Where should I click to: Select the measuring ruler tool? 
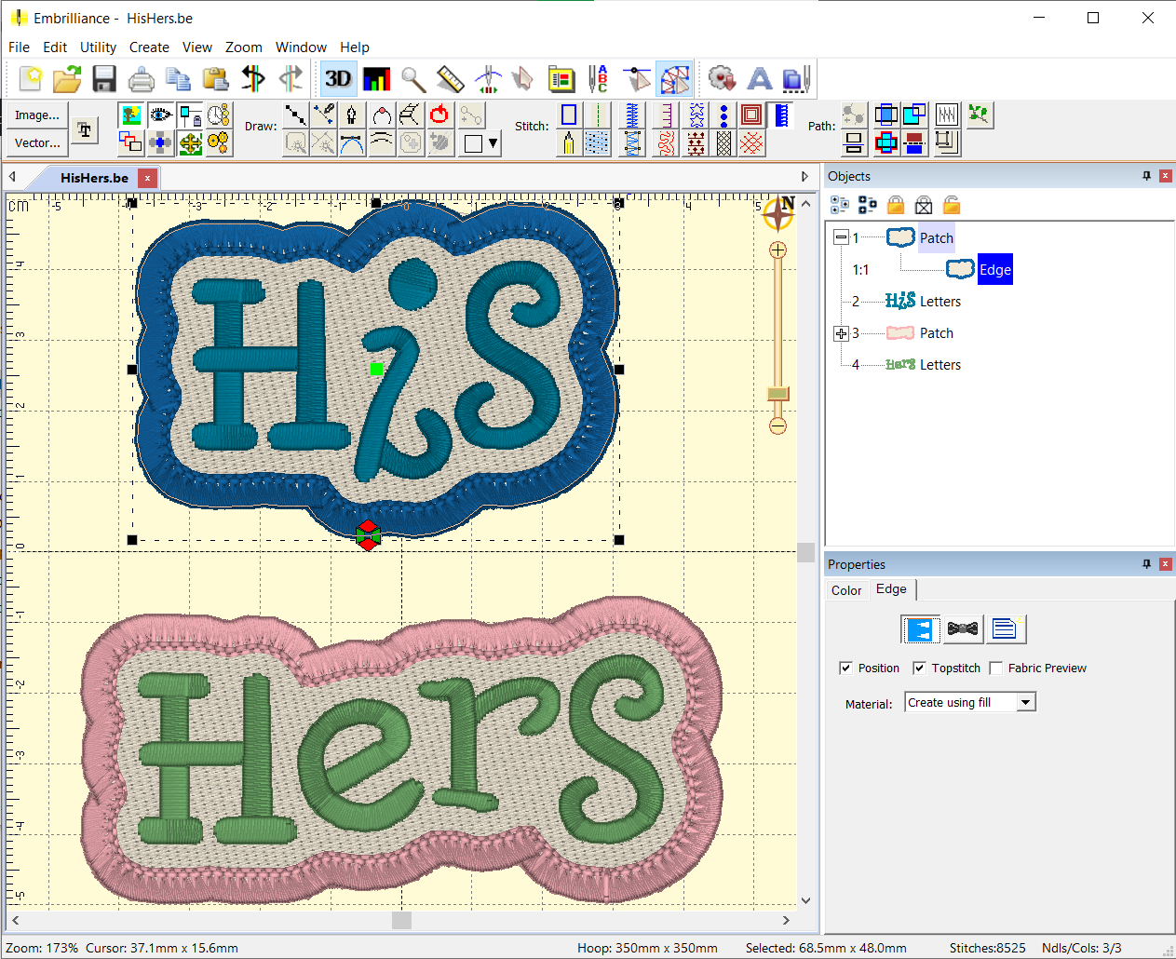[451, 79]
